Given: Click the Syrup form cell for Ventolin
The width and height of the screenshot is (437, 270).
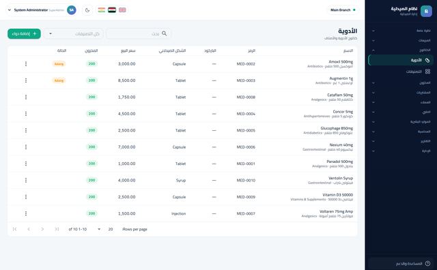Looking at the screenshot, I should pos(181,181).
